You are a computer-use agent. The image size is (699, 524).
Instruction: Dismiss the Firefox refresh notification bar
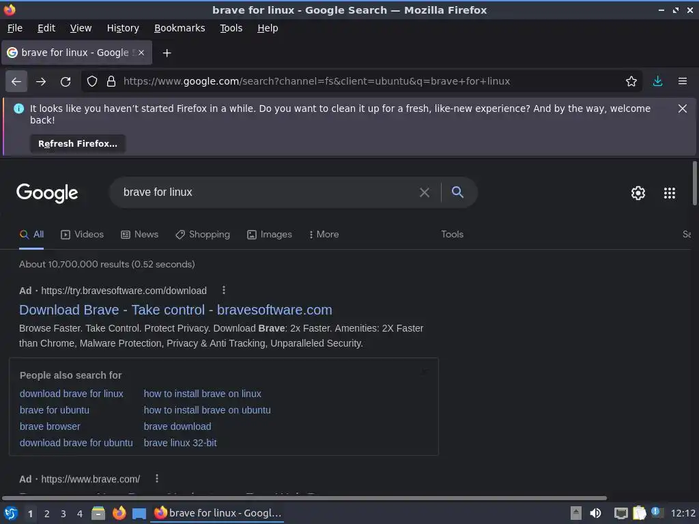(x=682, y=108)
